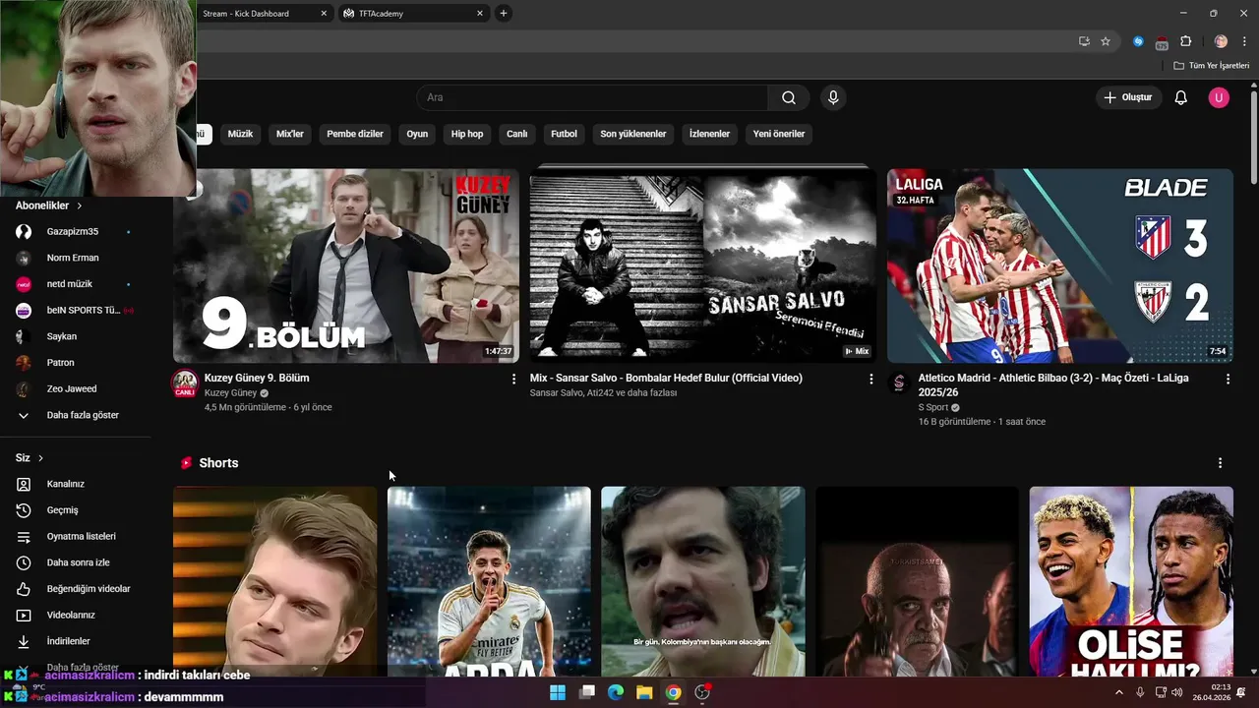Select the Yeni öneriler chip
This screenshot has height=708, width=1259.
tap(779, 134)
